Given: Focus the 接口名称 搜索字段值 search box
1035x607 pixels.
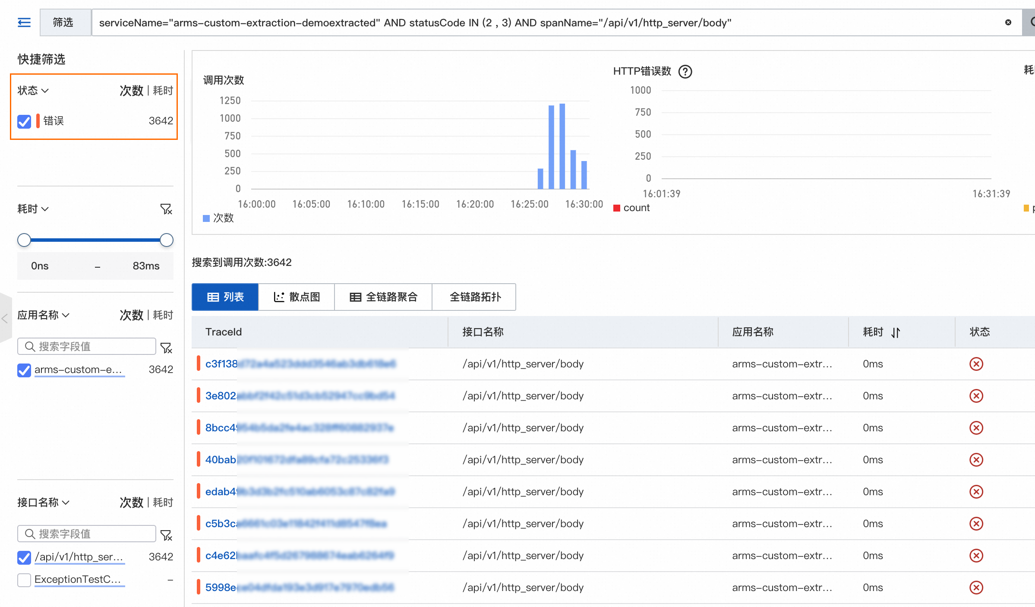Looking at the screenshot, I should click(x=86, y=534).
